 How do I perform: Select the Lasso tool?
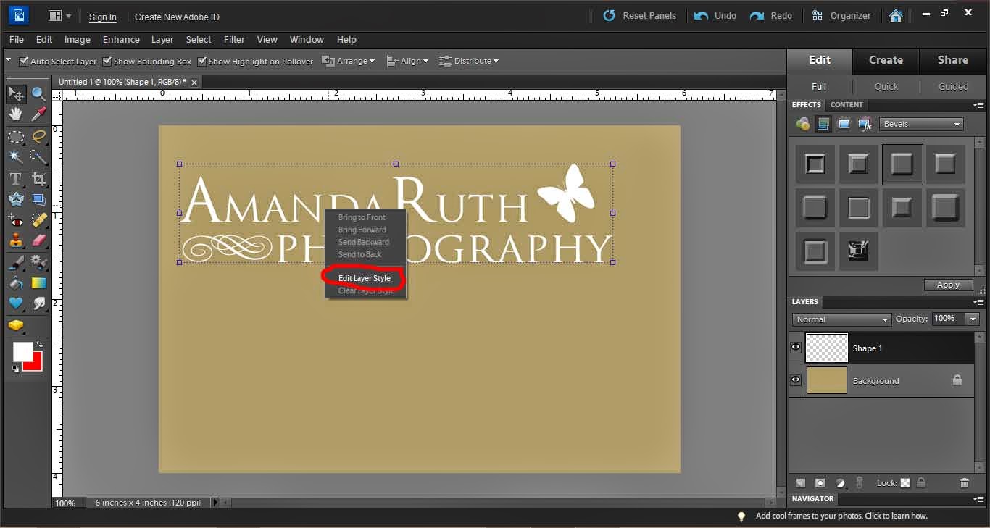[39, 136]
